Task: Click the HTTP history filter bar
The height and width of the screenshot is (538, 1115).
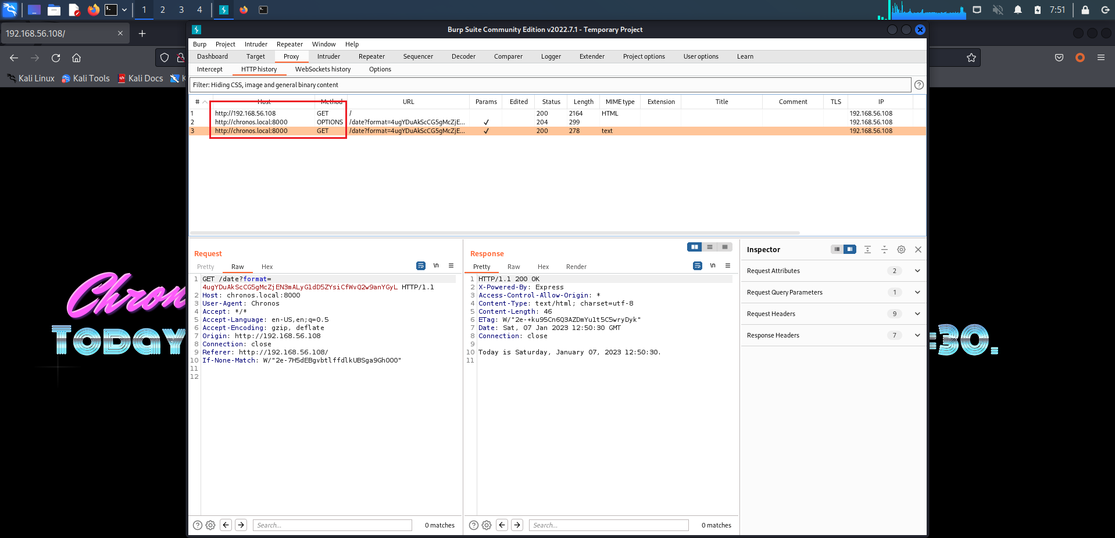Action: coord(550,85)
